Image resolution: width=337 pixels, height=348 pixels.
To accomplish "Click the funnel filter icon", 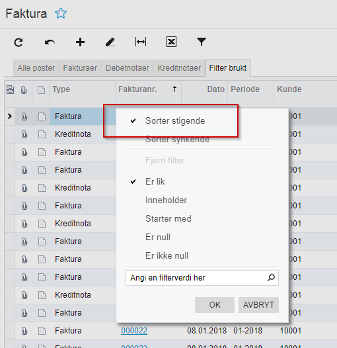I will [202, 42].
